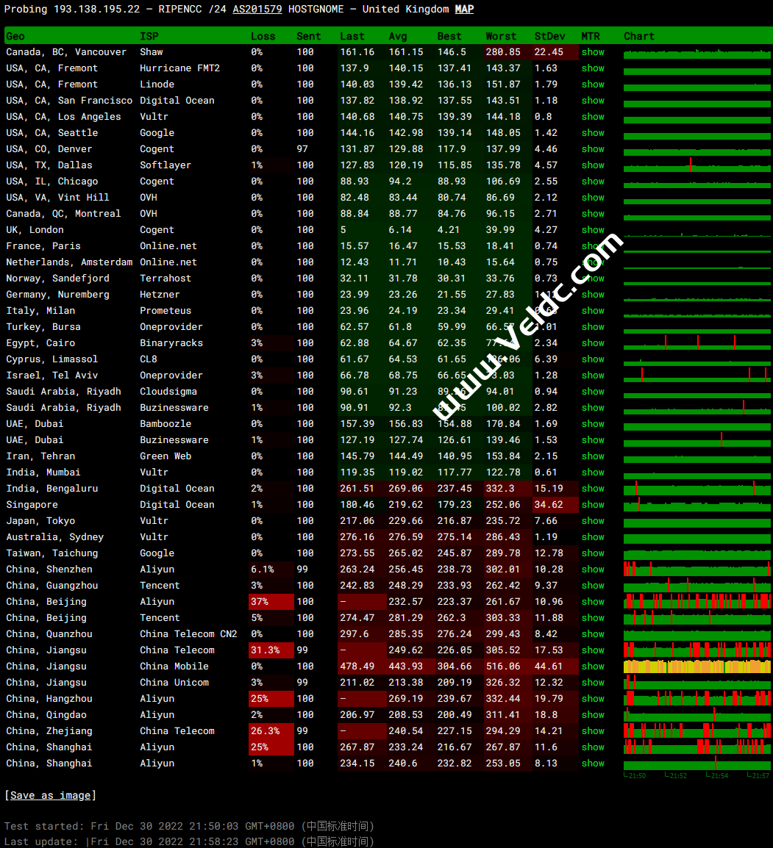Show MTR for China Shenzhen Aliyun row
This screenshot has height=848, width=773.
(593, 569)
